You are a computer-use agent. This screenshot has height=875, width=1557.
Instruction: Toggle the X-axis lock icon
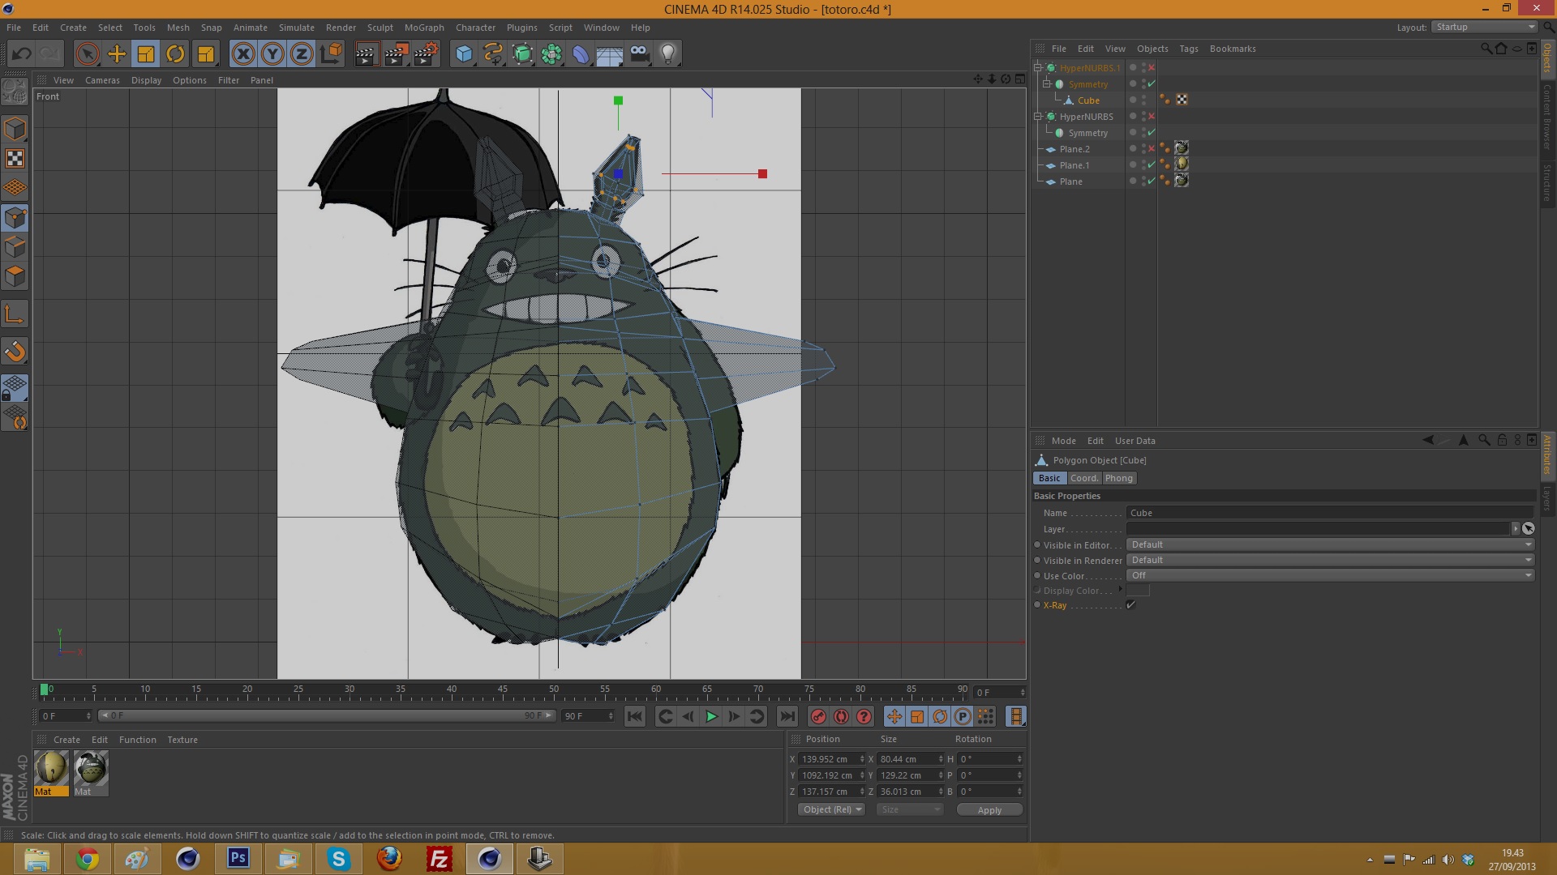tap(242, 54)
